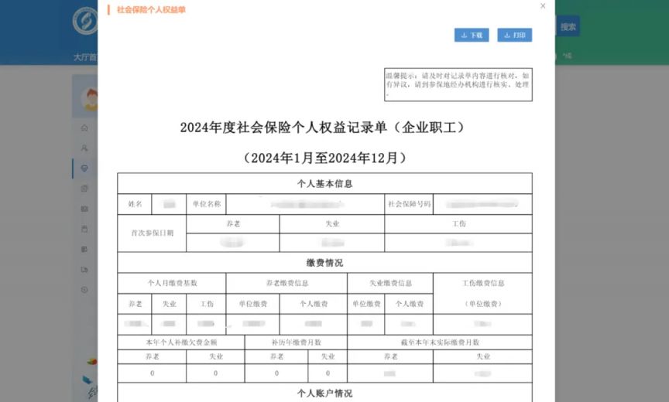This screenshot has height=402, width=669.
Task: Open the 大厅首页 navigation tab
Action: [x=84, y=56]
